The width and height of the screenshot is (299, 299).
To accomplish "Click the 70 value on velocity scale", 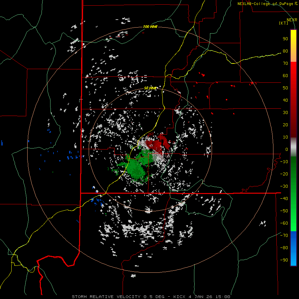I will point(285,63).
